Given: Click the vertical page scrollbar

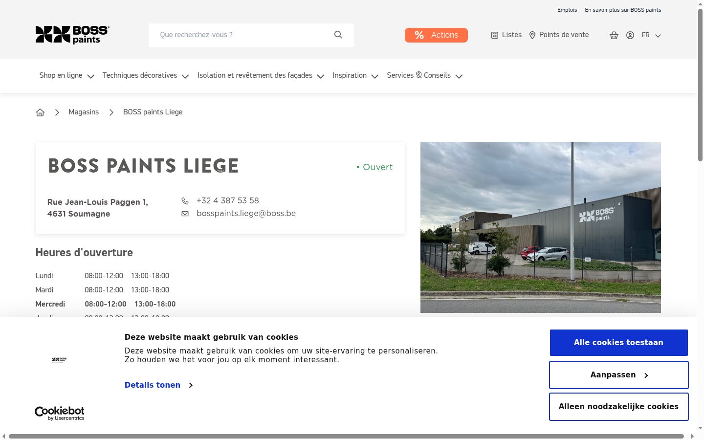Looking at the screenshot, I should click(x=700, y=85).
